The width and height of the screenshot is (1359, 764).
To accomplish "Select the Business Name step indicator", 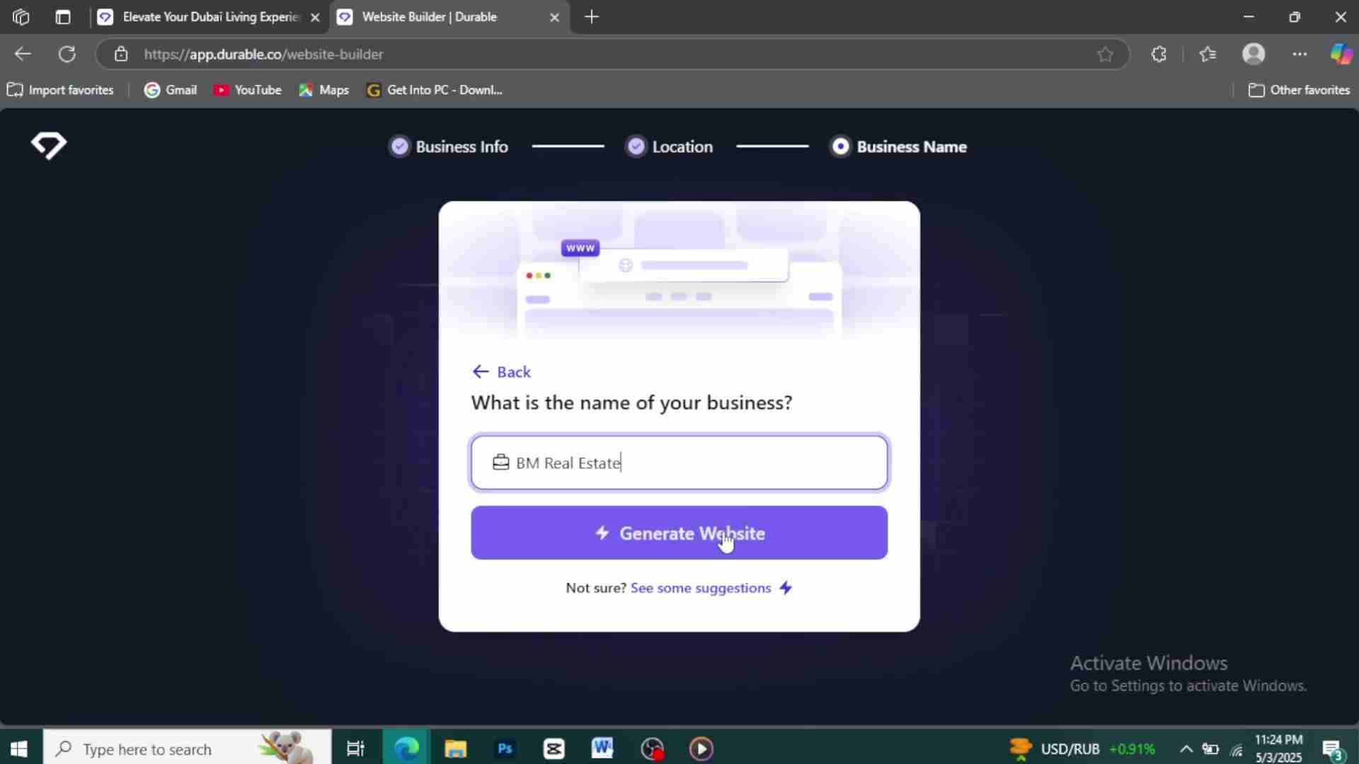I will pos(840,146).
